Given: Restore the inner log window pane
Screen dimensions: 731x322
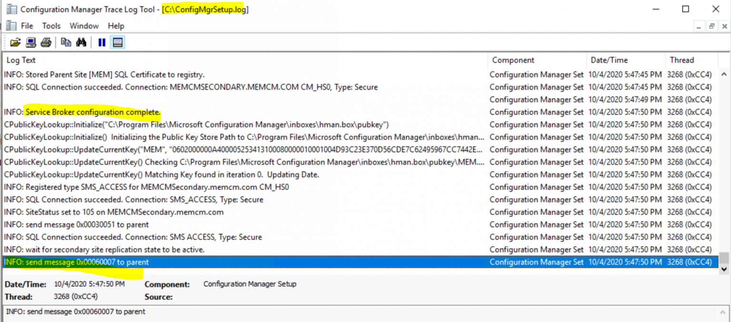Looking at the screenshot, I should pyautogui.click(x=712, y=26).
